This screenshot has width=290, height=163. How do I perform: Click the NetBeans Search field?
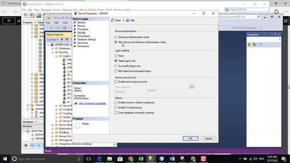pyautogui.click(x=246, y=10)
